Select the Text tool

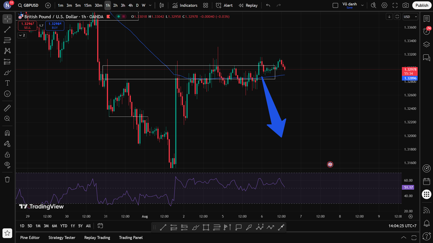[x=7, y=83]
